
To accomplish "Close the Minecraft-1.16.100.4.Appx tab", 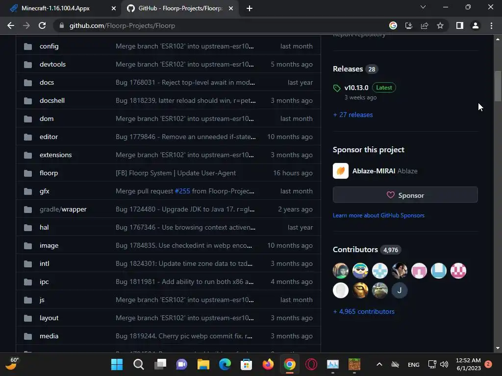I will pos(113,8).
